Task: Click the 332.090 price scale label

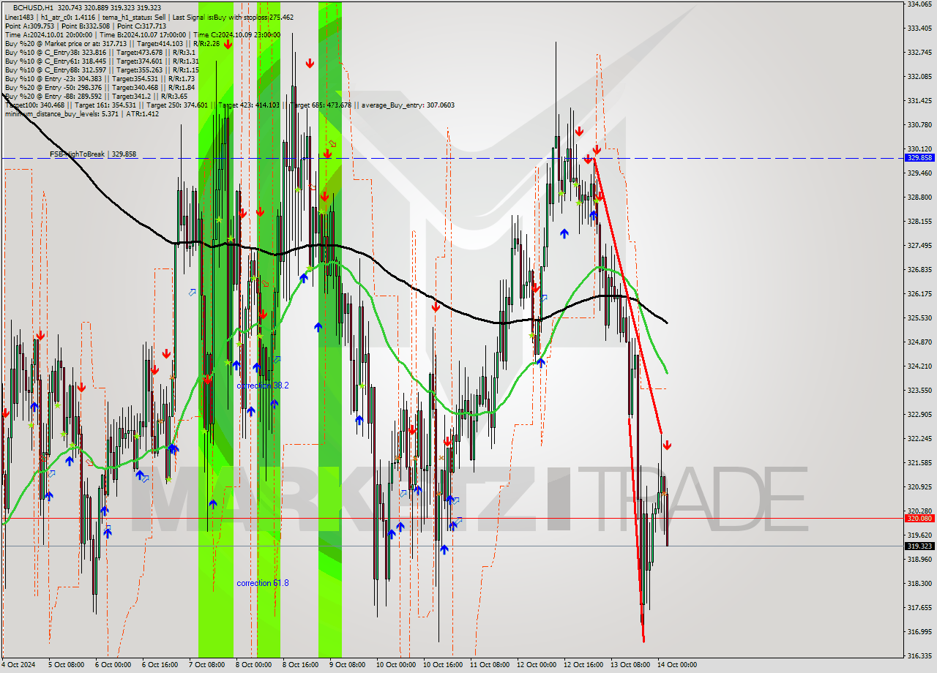Action: (x=919, y=76)
